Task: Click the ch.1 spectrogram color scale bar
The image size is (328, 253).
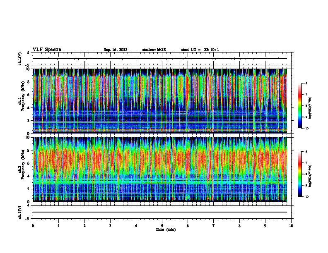Action: (300, 106)
